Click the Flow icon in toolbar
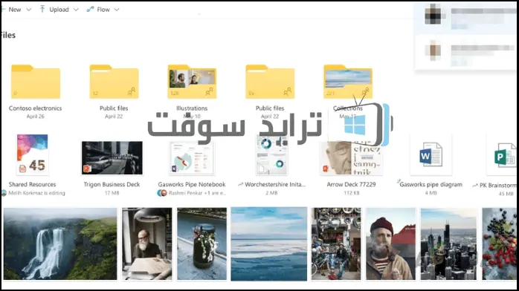 click(90, 9)
